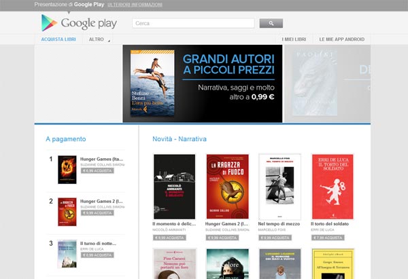Screen dimensions: 408x279
Task: Buy chart item 3 Il turno di notte
Action: 97,255
